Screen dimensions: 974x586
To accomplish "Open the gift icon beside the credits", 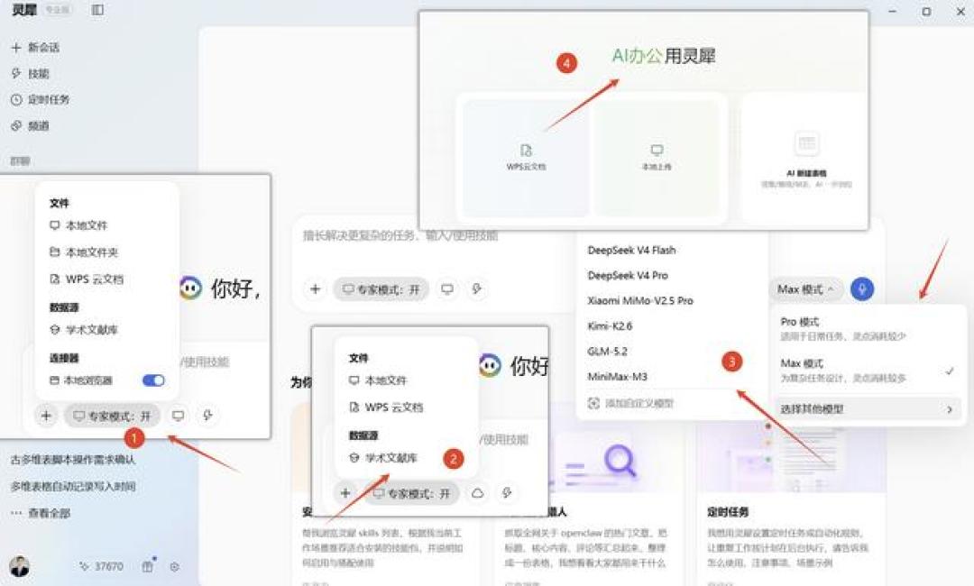I will coord(147,566).
